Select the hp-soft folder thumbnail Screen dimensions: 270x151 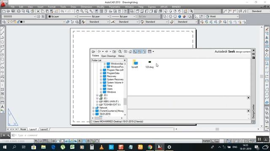tap(135, 64)
